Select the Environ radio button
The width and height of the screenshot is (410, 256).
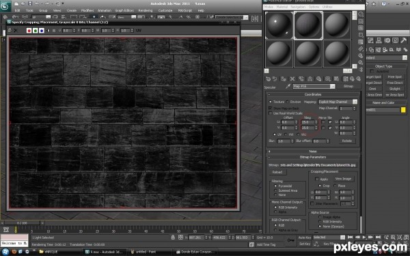pos(287,102)
